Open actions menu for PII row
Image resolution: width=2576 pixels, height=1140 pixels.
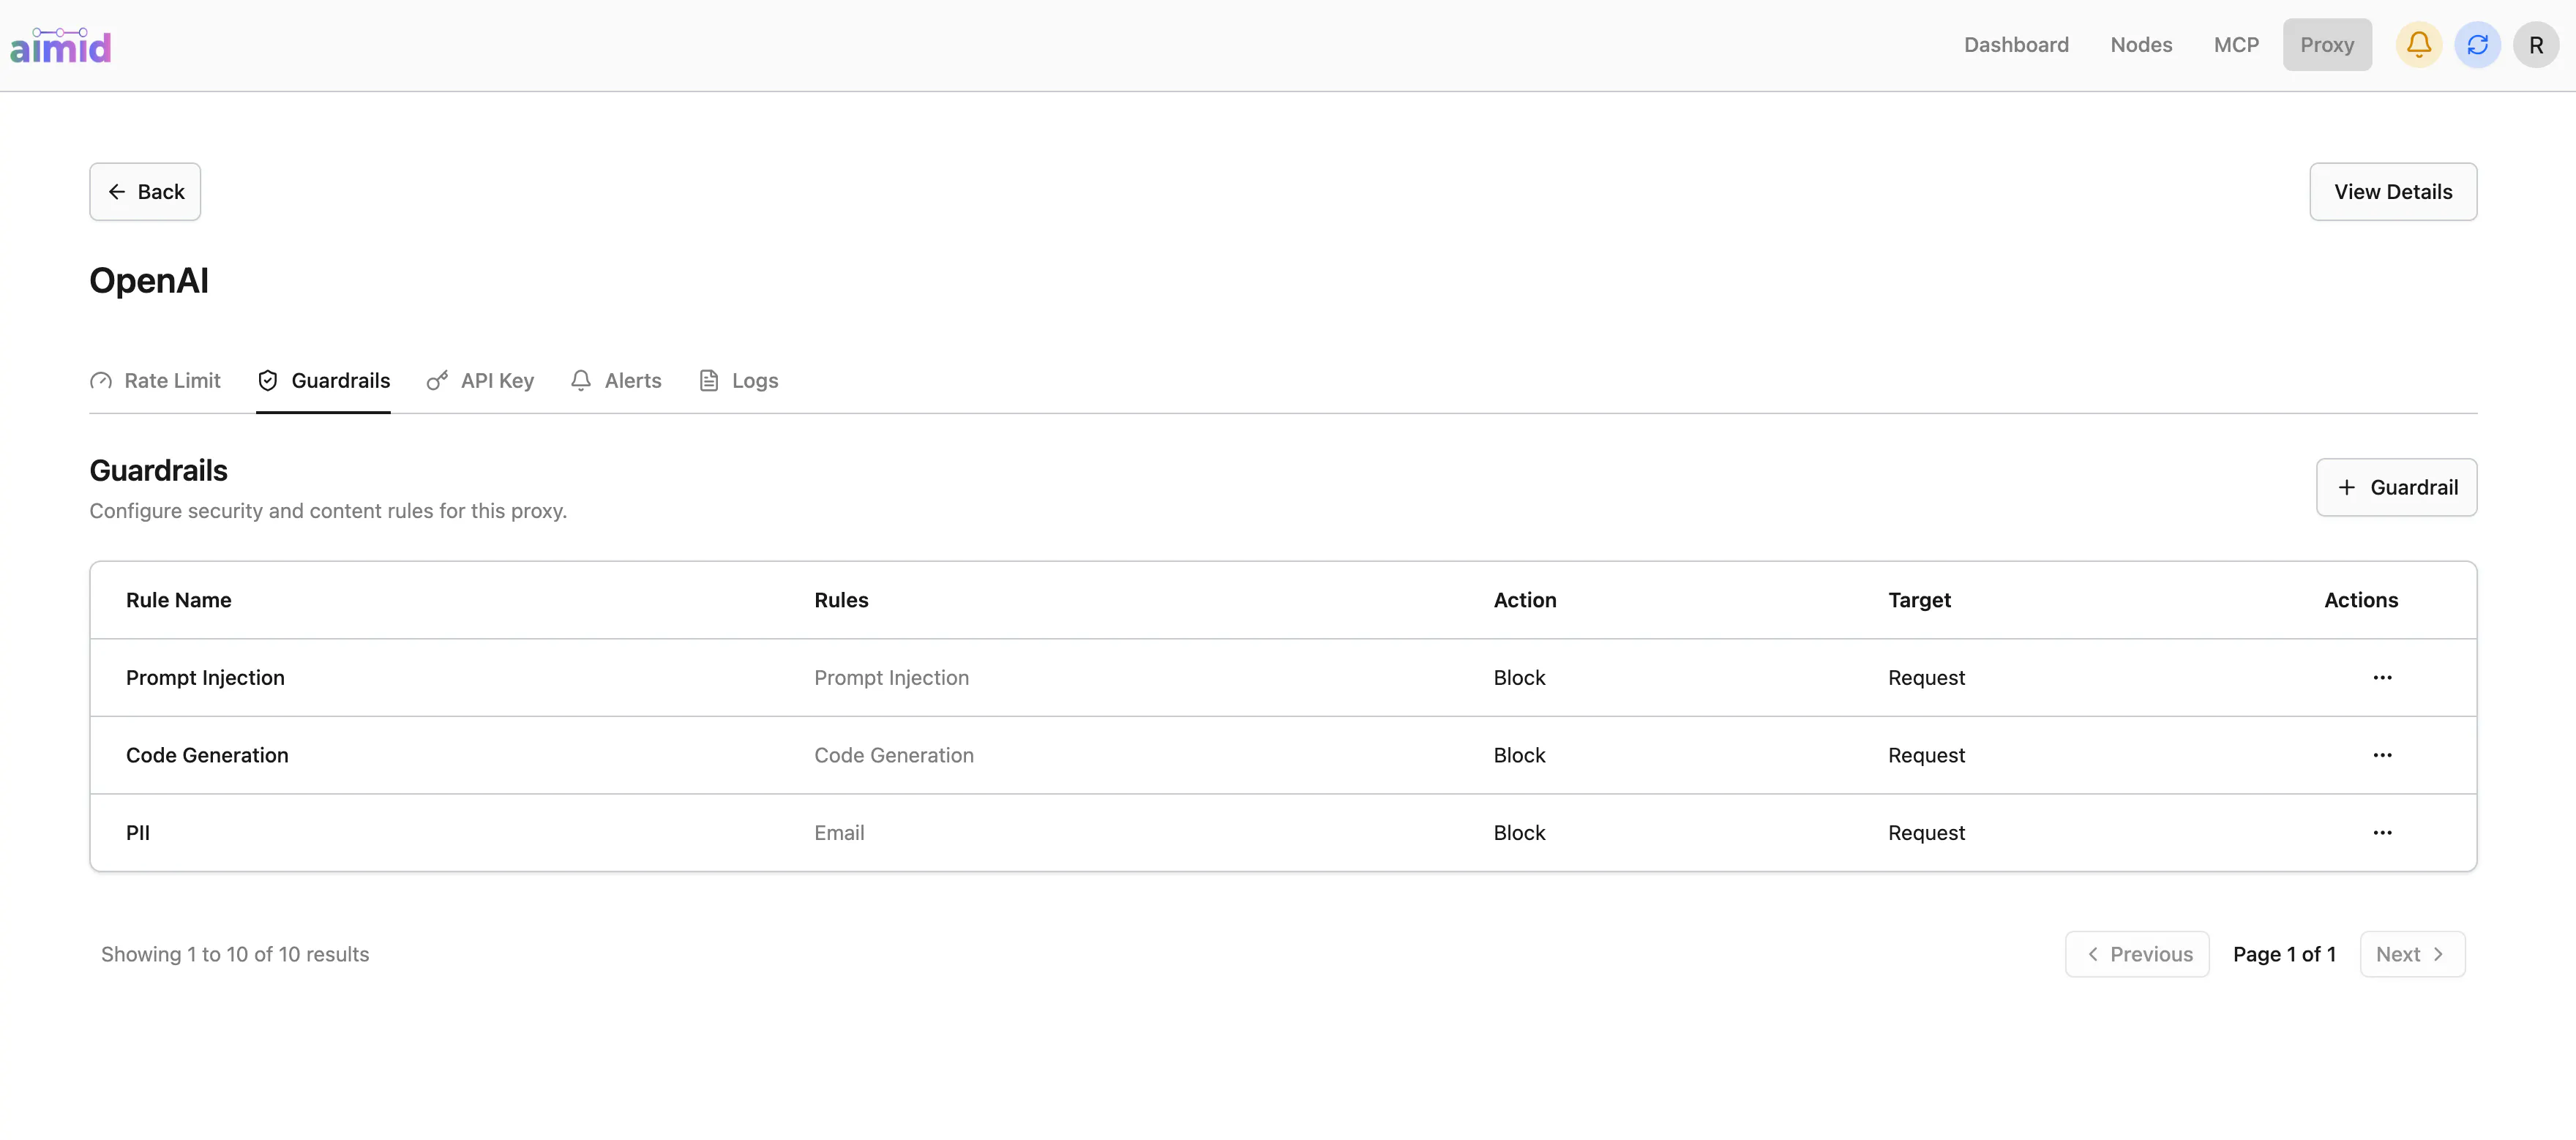click(2382, 832)
